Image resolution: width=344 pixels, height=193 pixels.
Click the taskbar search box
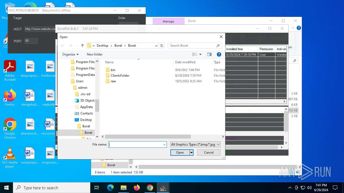click(x=52, y=188)
